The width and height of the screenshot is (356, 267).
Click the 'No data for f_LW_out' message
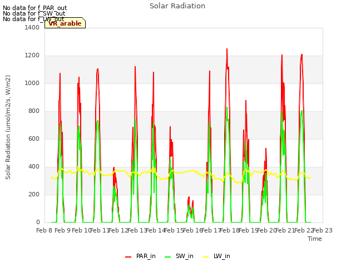tap(33, 19)
